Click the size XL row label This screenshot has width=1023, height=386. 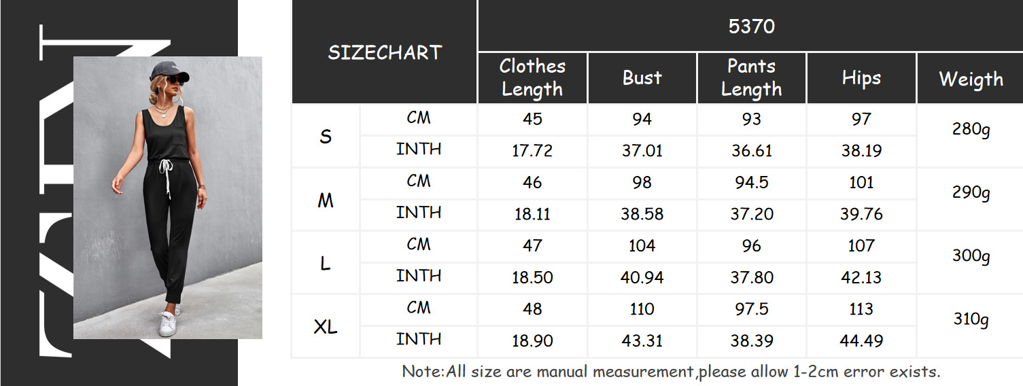[x=326, y=327]
